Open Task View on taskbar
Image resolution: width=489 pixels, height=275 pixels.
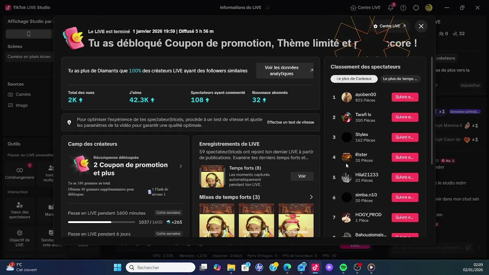204,267
